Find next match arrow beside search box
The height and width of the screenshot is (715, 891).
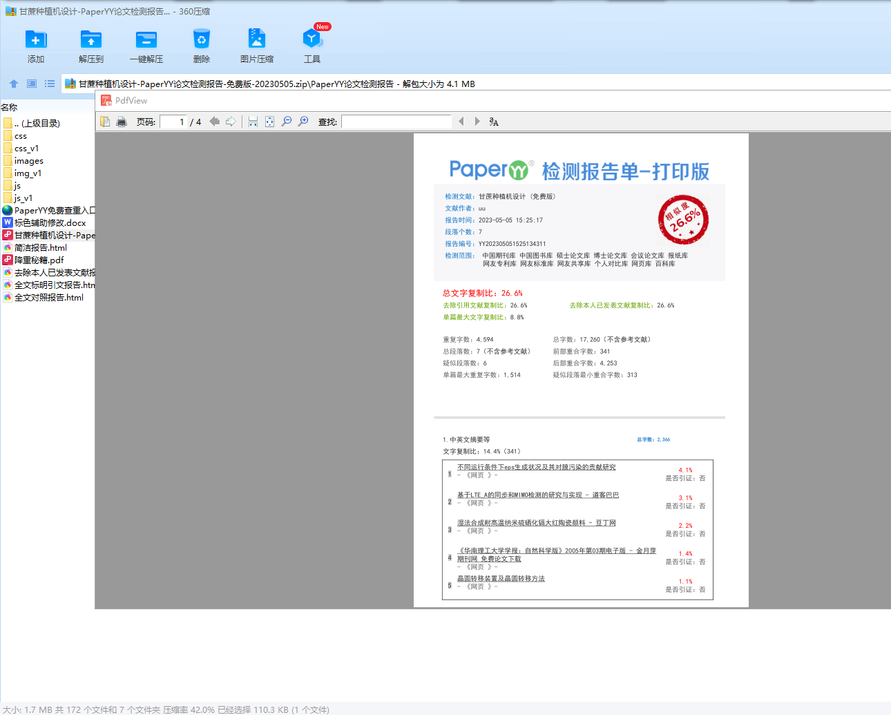tap(477, 122)
